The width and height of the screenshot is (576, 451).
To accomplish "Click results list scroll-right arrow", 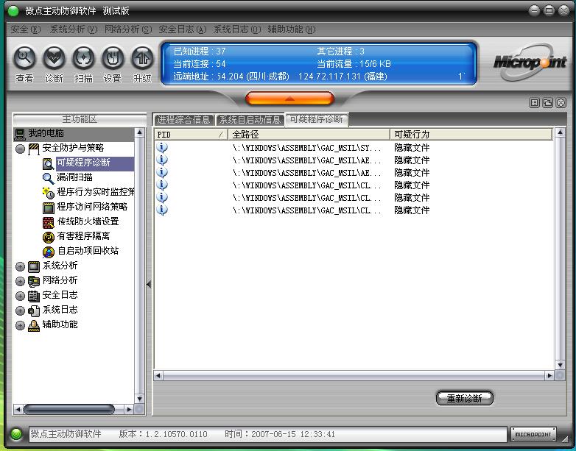I will tap(549, 375).
